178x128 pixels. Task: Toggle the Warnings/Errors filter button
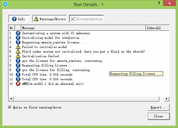point(49,18)
